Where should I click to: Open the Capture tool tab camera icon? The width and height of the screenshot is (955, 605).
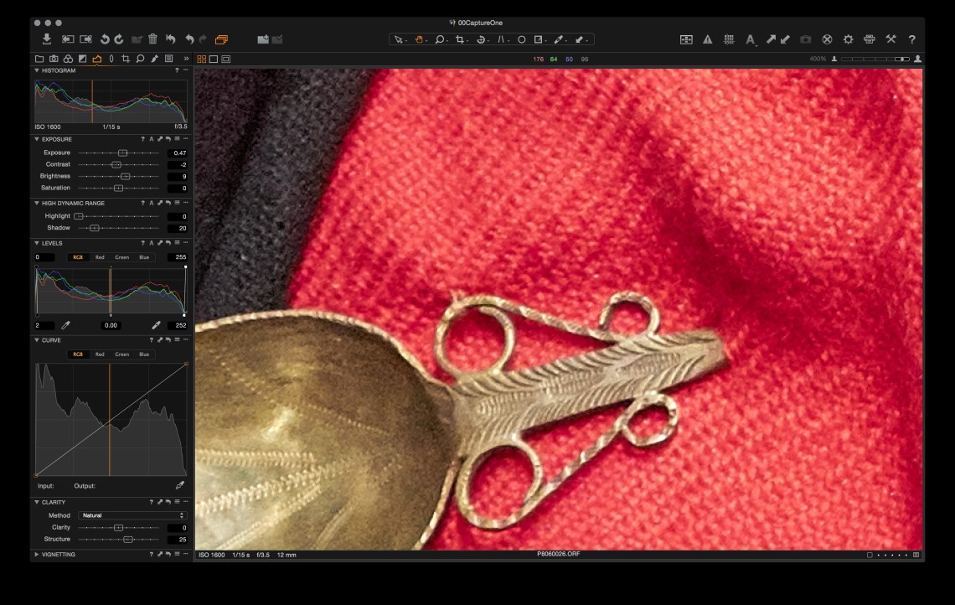coord(54,59)
